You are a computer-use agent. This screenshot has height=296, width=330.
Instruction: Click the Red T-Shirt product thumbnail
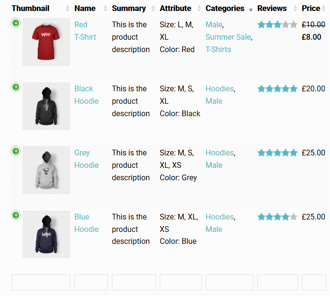pyautogui.click(x=46, y=42)
